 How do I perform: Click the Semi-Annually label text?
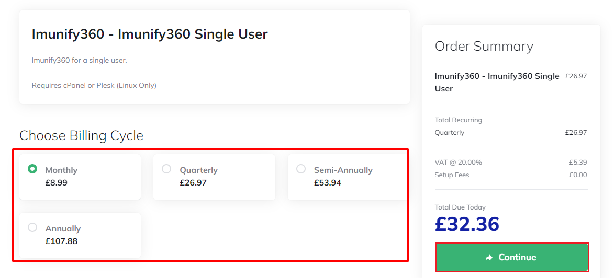[x=343, y=170]
